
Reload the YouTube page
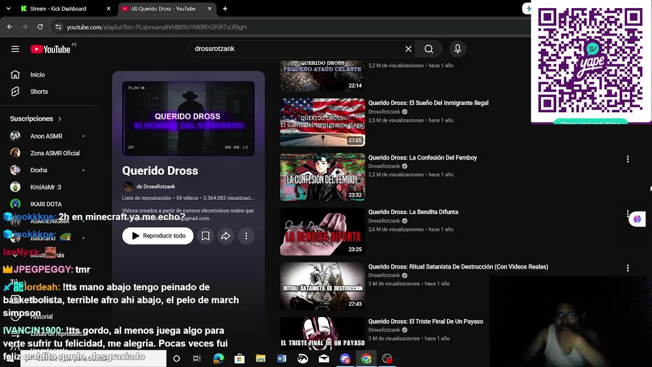[x=40, y=27]
